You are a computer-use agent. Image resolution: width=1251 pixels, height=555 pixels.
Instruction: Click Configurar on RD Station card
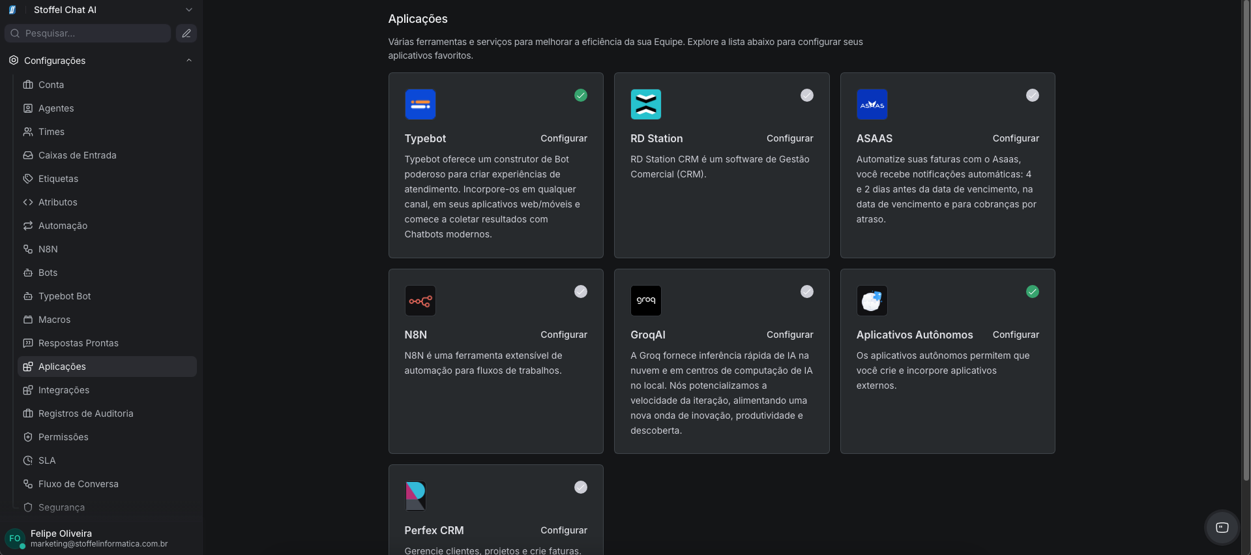pyautogui.click(x=789, y=138)
